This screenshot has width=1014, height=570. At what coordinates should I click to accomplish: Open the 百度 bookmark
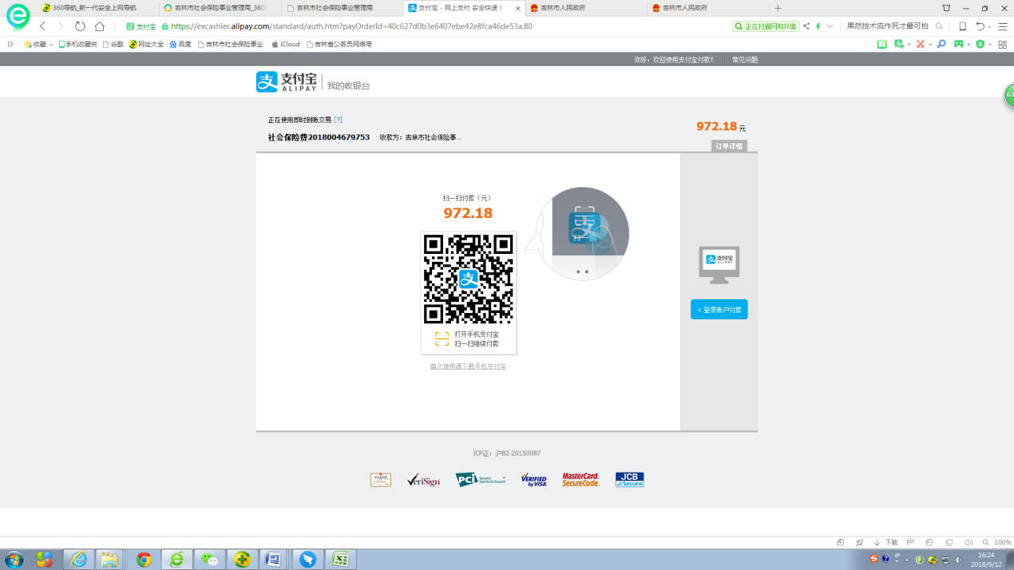click(180, 44)
